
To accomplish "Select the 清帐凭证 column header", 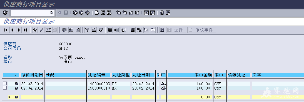I will [x=239, y=75].
